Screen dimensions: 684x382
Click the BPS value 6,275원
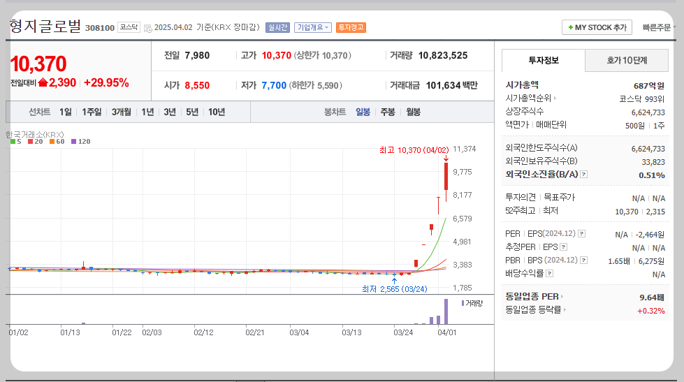coord(651,261)
